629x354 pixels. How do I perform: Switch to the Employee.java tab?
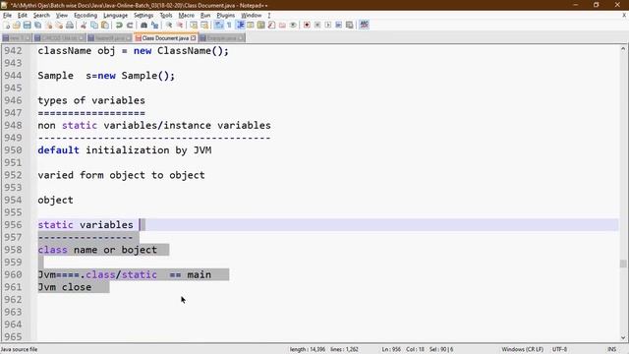point(221,38)
